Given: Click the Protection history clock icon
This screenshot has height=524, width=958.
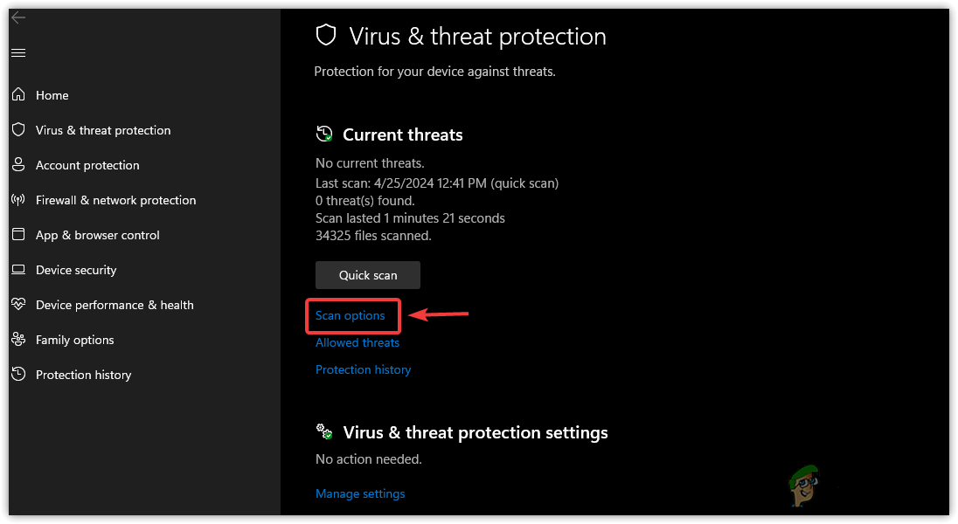Looking at the screenshot, I should (18, 375).
